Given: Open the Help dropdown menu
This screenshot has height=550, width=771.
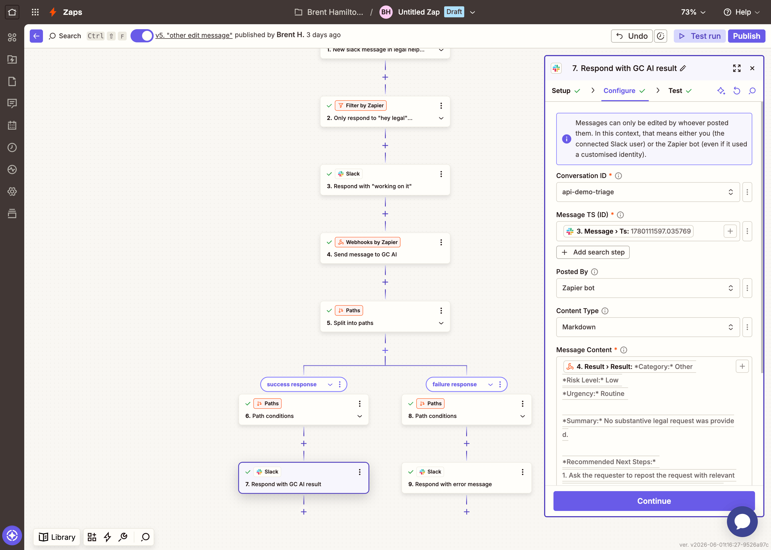Looking at the screenshot, I should [x=742, y=12].
